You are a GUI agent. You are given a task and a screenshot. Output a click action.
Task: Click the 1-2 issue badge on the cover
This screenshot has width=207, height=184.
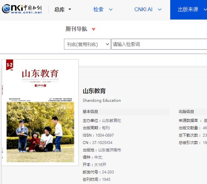click(10, 65)
